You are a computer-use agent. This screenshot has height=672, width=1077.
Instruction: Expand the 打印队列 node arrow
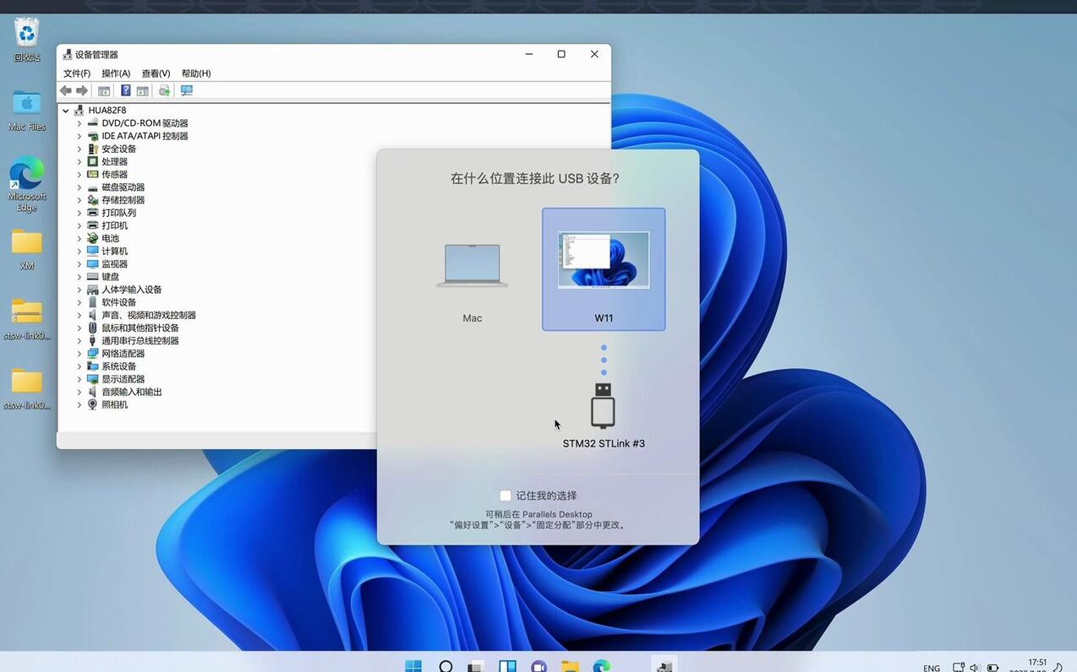(x=79, y=213)
